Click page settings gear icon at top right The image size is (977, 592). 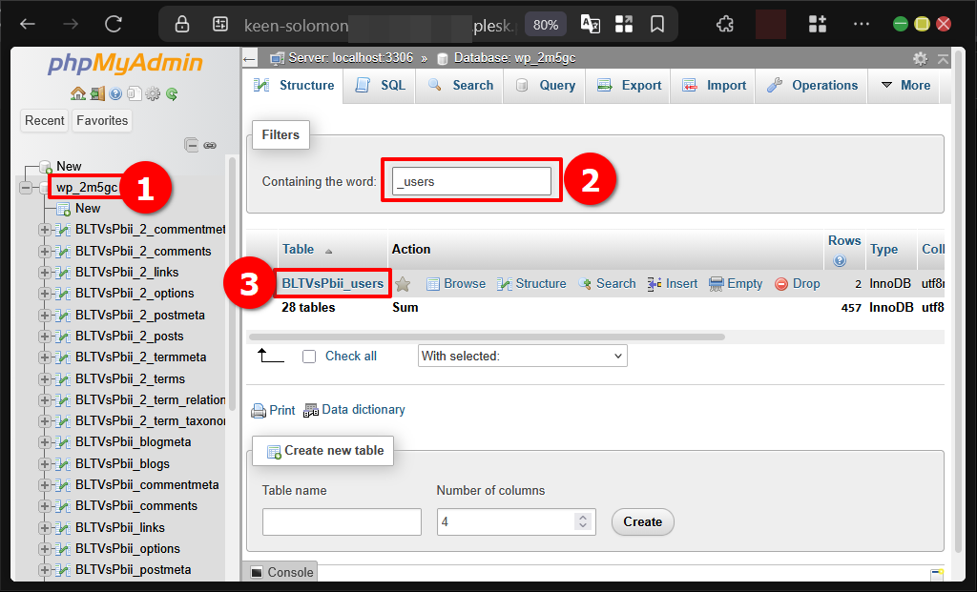click(920, 58)
